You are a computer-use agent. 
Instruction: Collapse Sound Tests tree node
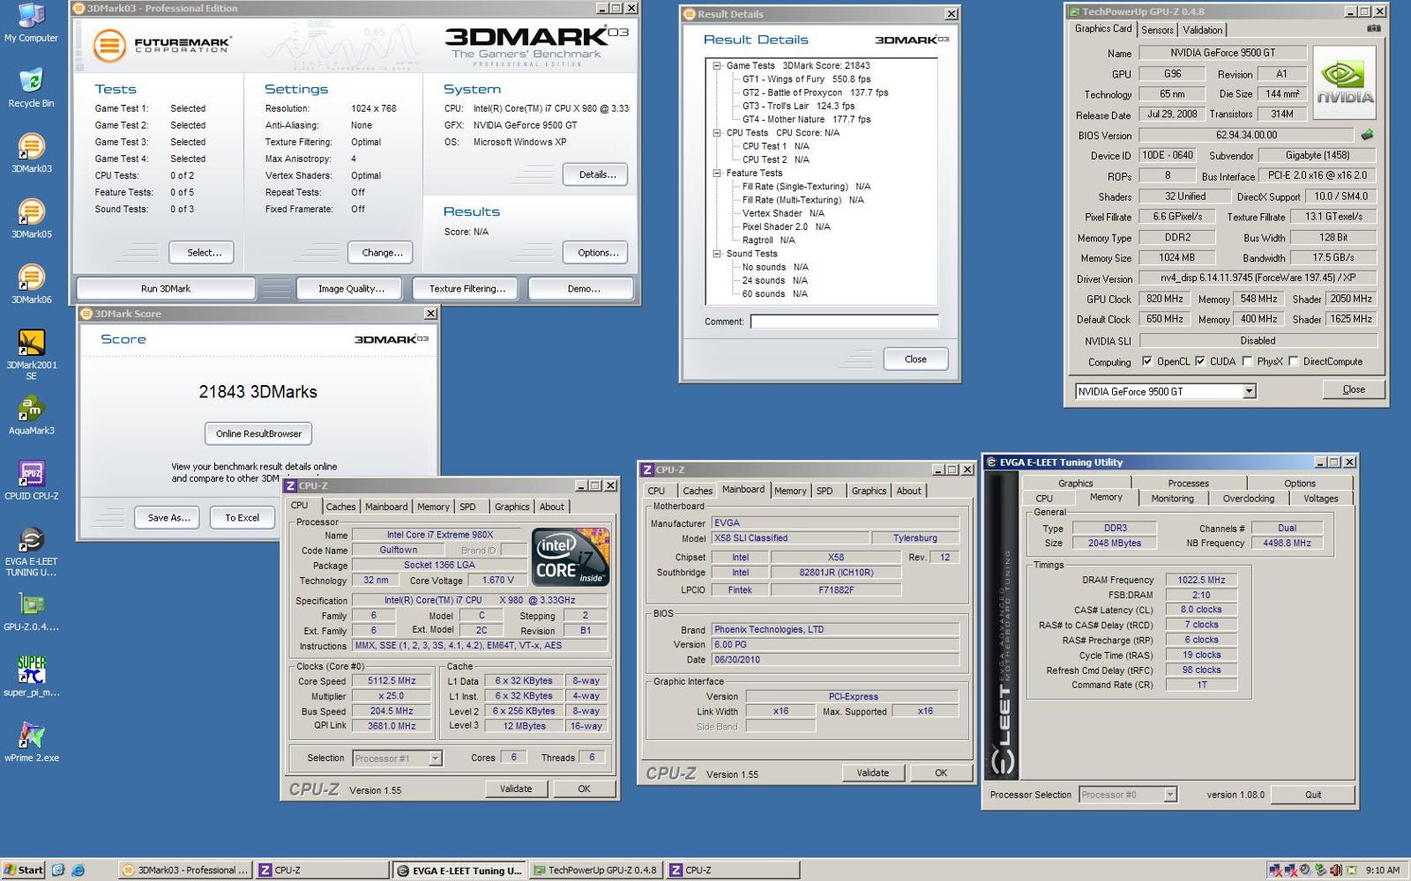point(717,254)
